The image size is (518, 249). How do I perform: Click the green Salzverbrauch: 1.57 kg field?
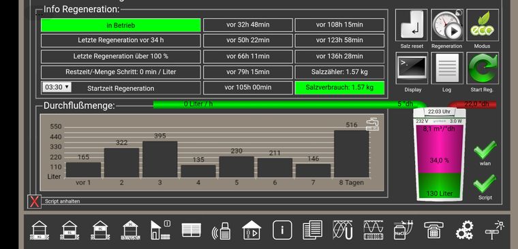pyautogui.click(x=339, y=87)
